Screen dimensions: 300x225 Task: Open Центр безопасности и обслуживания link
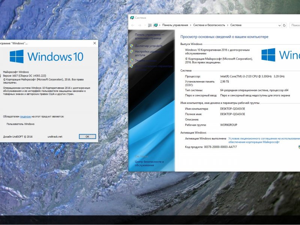(x=149, y=163)
